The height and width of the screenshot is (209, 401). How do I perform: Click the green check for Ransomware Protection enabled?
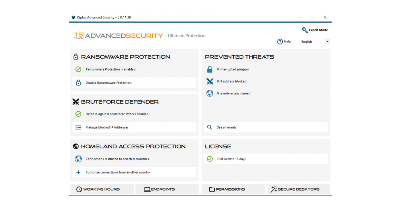point(78,69)
